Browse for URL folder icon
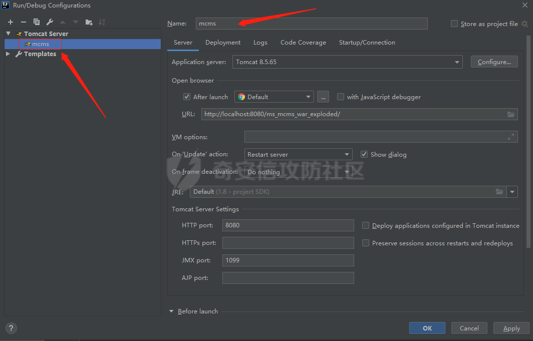Screen dimensions: 533x341 coord(511,114)
